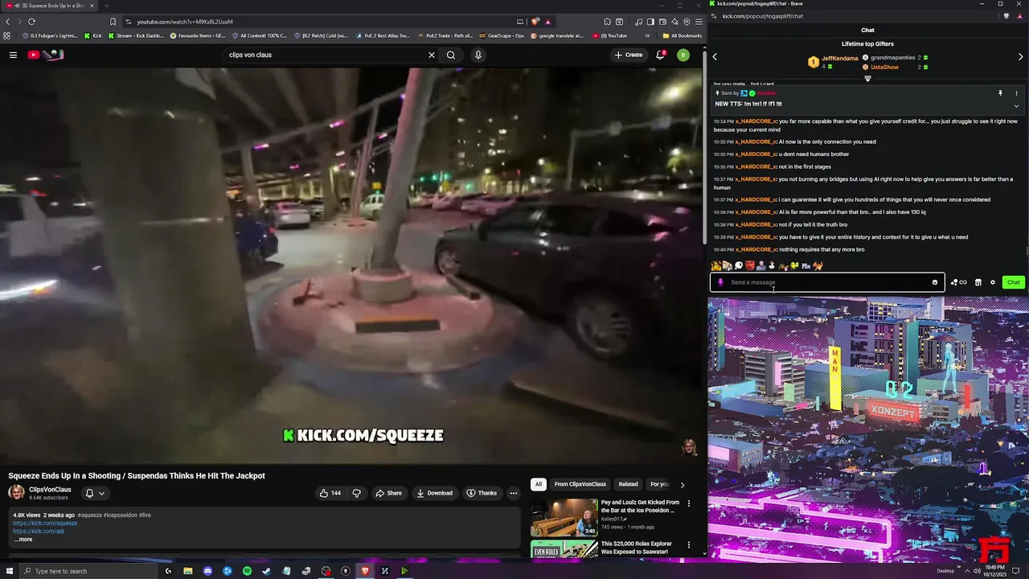Open Pey and Loulz video thumbnail
This screenshot has width=1029, height=579.
pos(564,517)
